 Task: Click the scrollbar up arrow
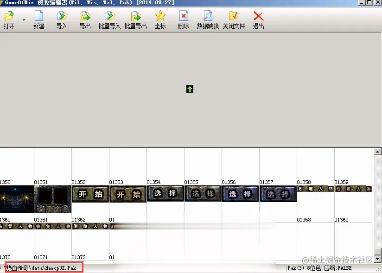[377, 152]
